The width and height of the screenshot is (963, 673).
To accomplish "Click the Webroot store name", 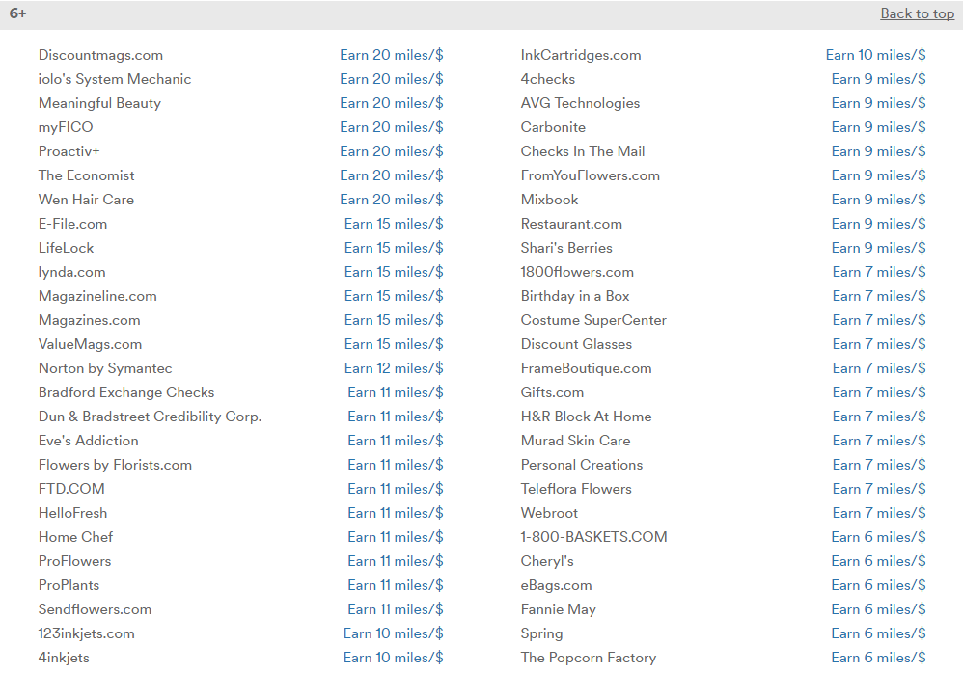I will click(x=549, y=513).
